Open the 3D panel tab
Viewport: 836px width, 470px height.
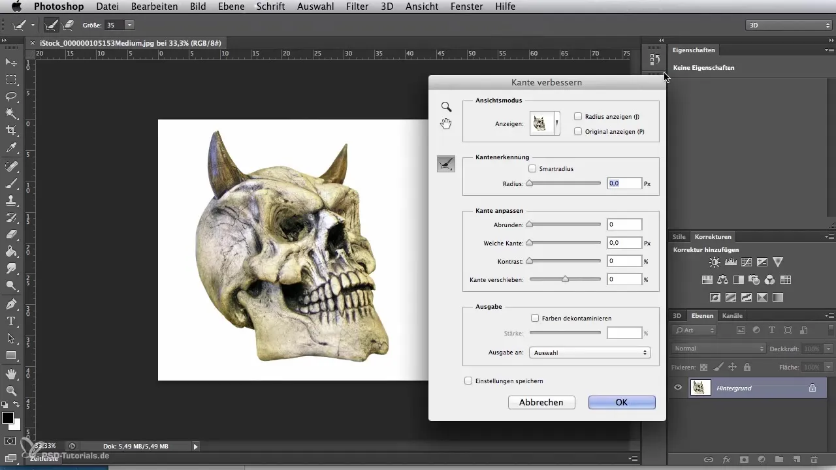[677, 316]
